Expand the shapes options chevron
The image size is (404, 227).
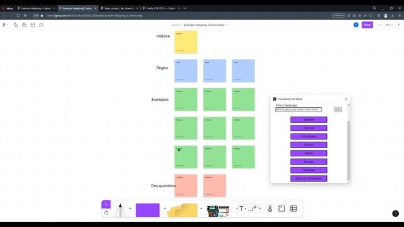pyautogui.click(x=165, y=208)
